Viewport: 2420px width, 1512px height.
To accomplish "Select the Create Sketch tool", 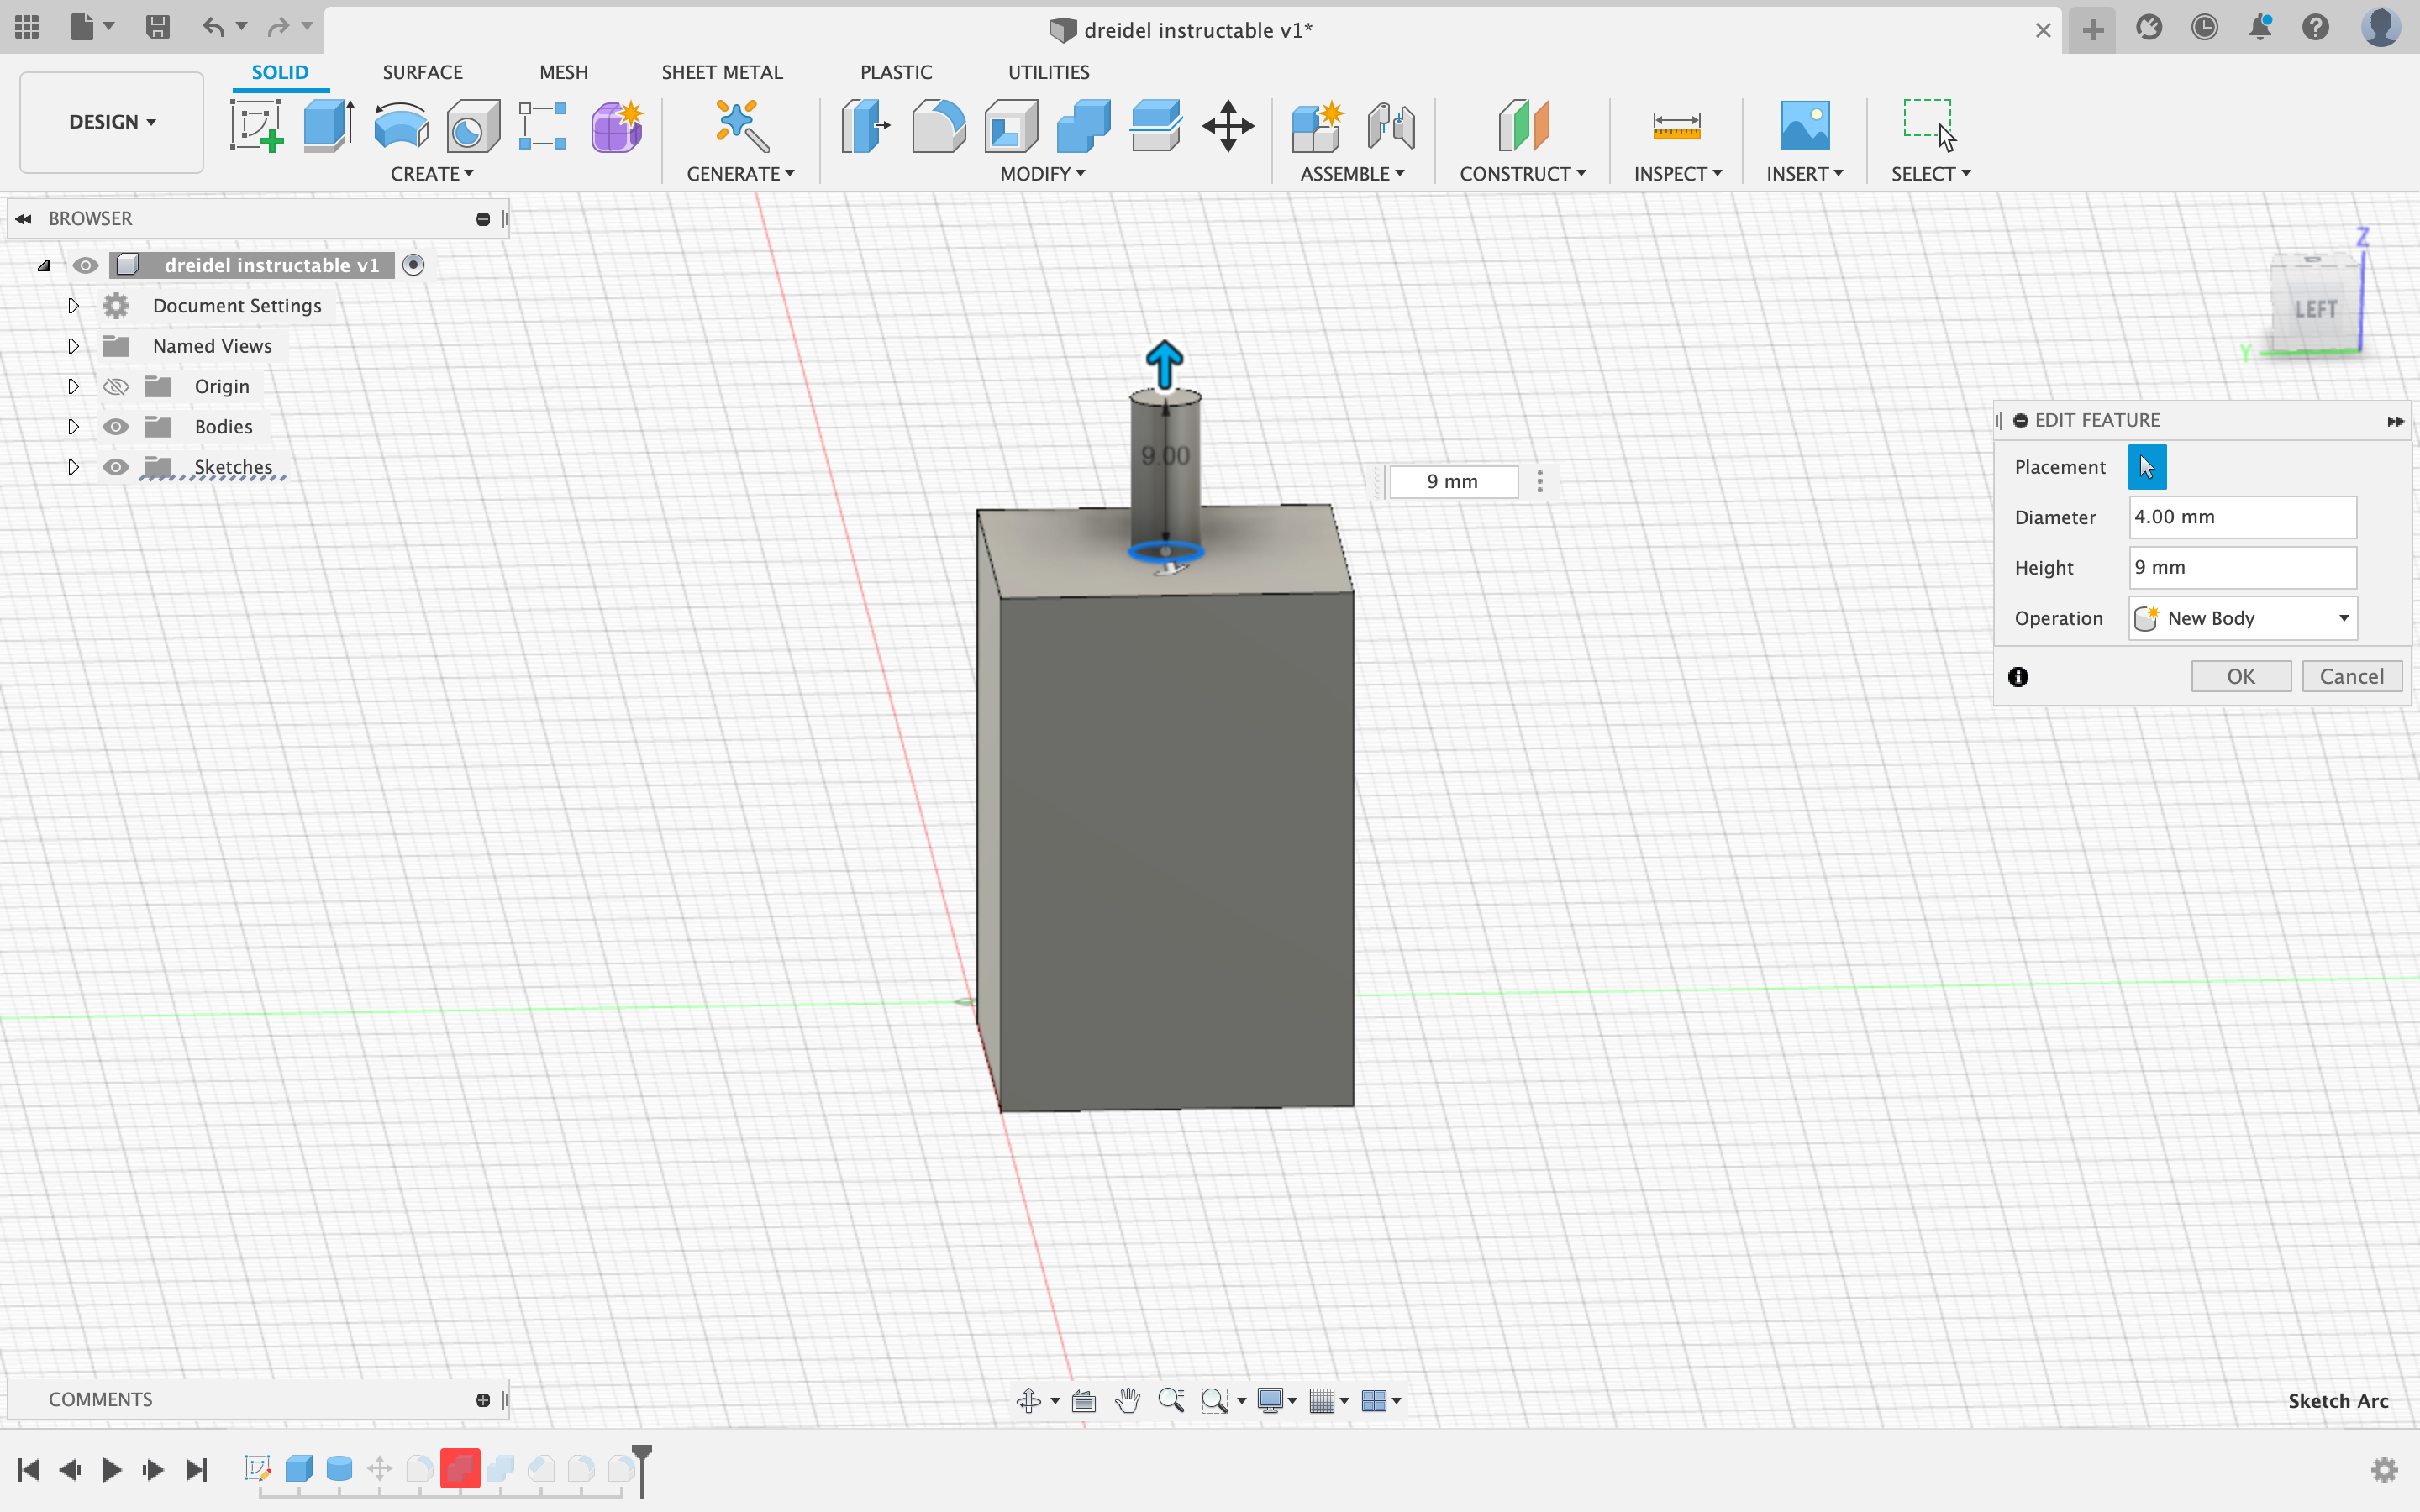I will click(x=256, y=126).
